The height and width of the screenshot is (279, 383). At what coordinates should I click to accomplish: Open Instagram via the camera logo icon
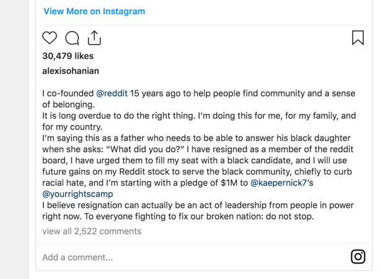pos(358,257)
